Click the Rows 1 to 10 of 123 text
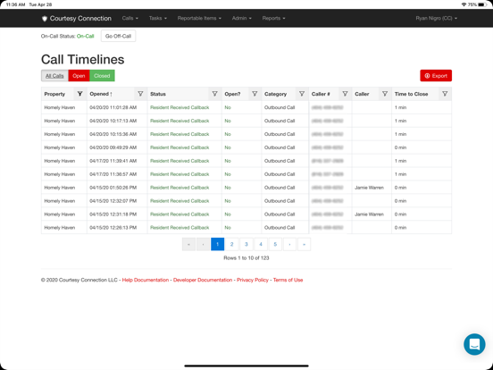 (246, 258)
